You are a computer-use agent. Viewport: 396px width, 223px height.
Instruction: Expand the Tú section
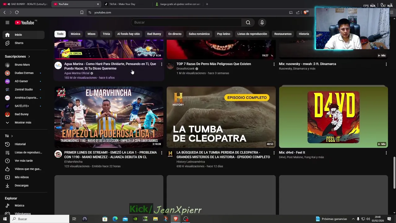coord(9,136)
